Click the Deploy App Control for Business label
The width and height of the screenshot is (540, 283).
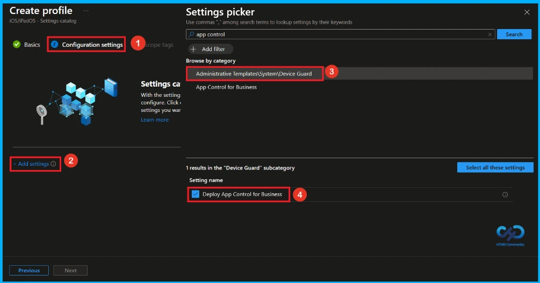[242, 194]
